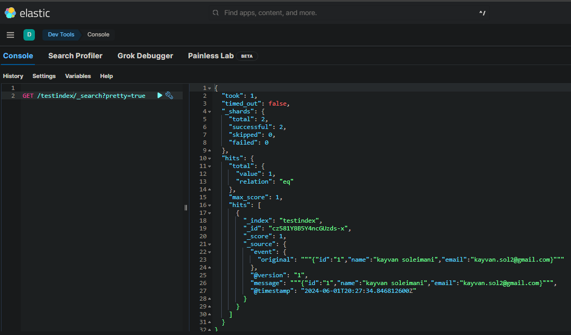571x335 pixels.
Task: Click the "message" value line
Action: point(403,283)
